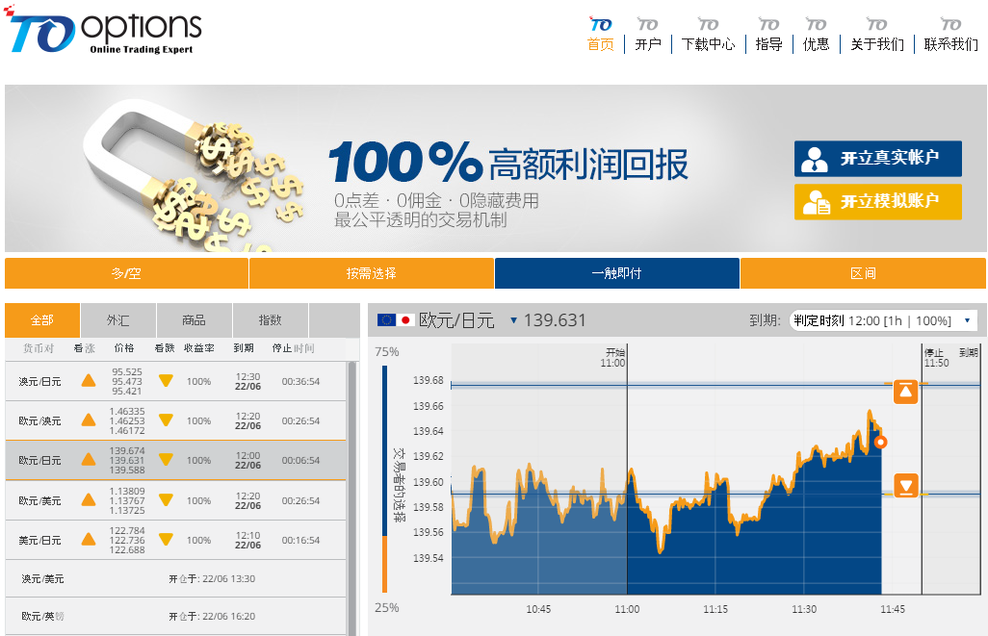Viewport: 988px width, 636px height.
Task: Select the 欧元/英镑 row
Action: 176,616
